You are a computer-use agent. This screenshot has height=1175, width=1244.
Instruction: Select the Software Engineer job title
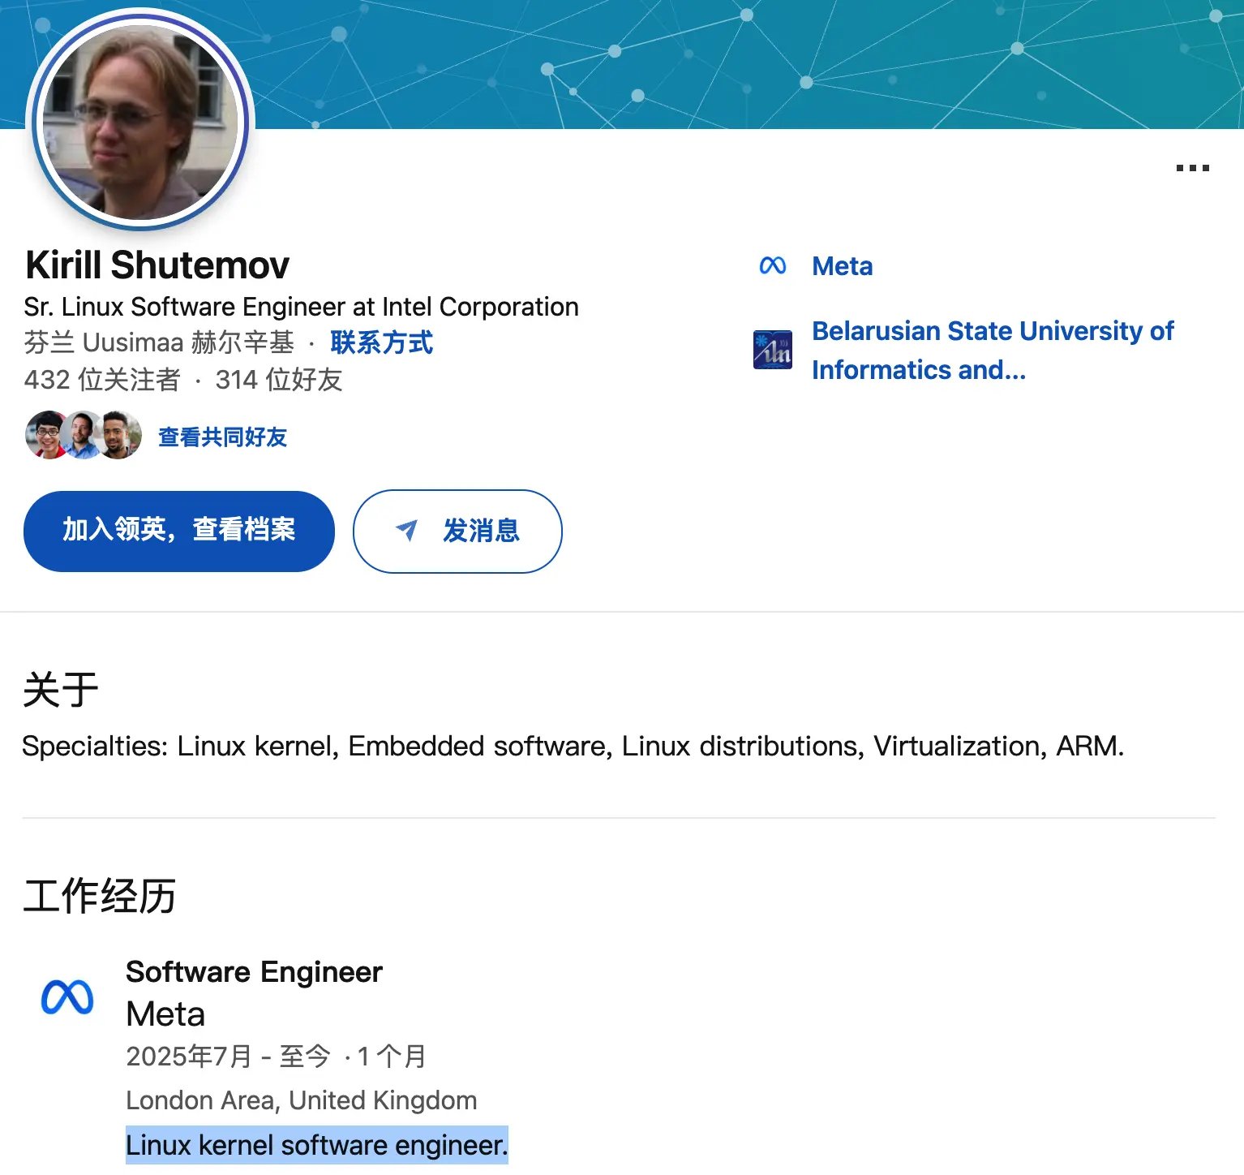254,971
